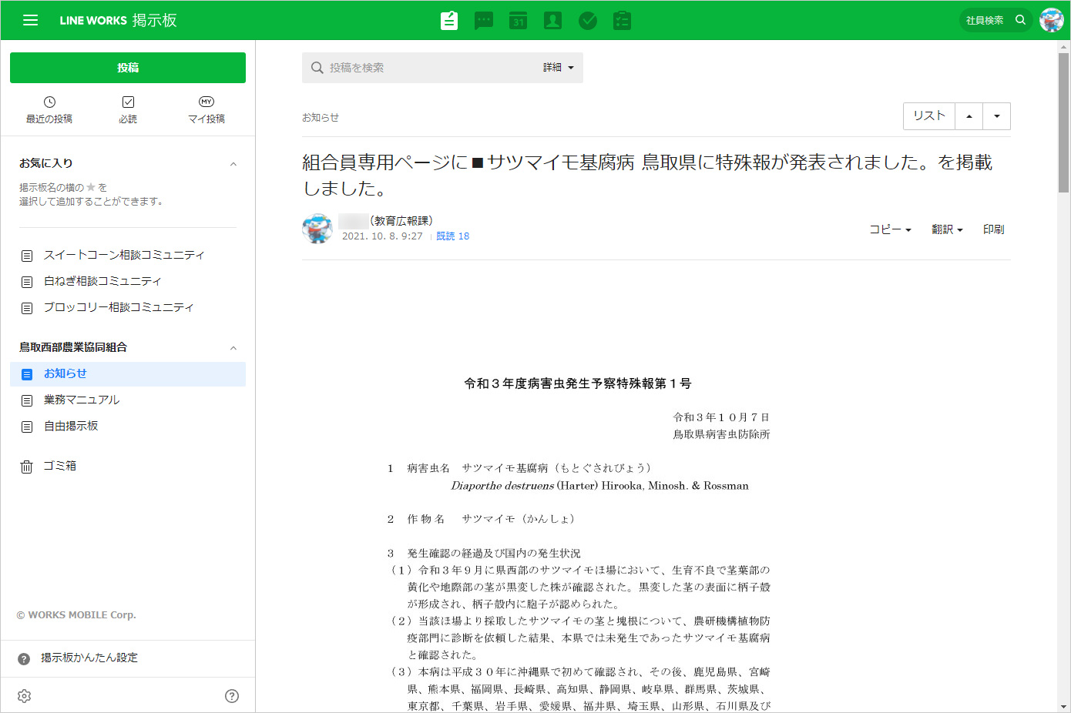Show must-read posts (必読)
The image size is (1071, 713).
click(128, 110)
